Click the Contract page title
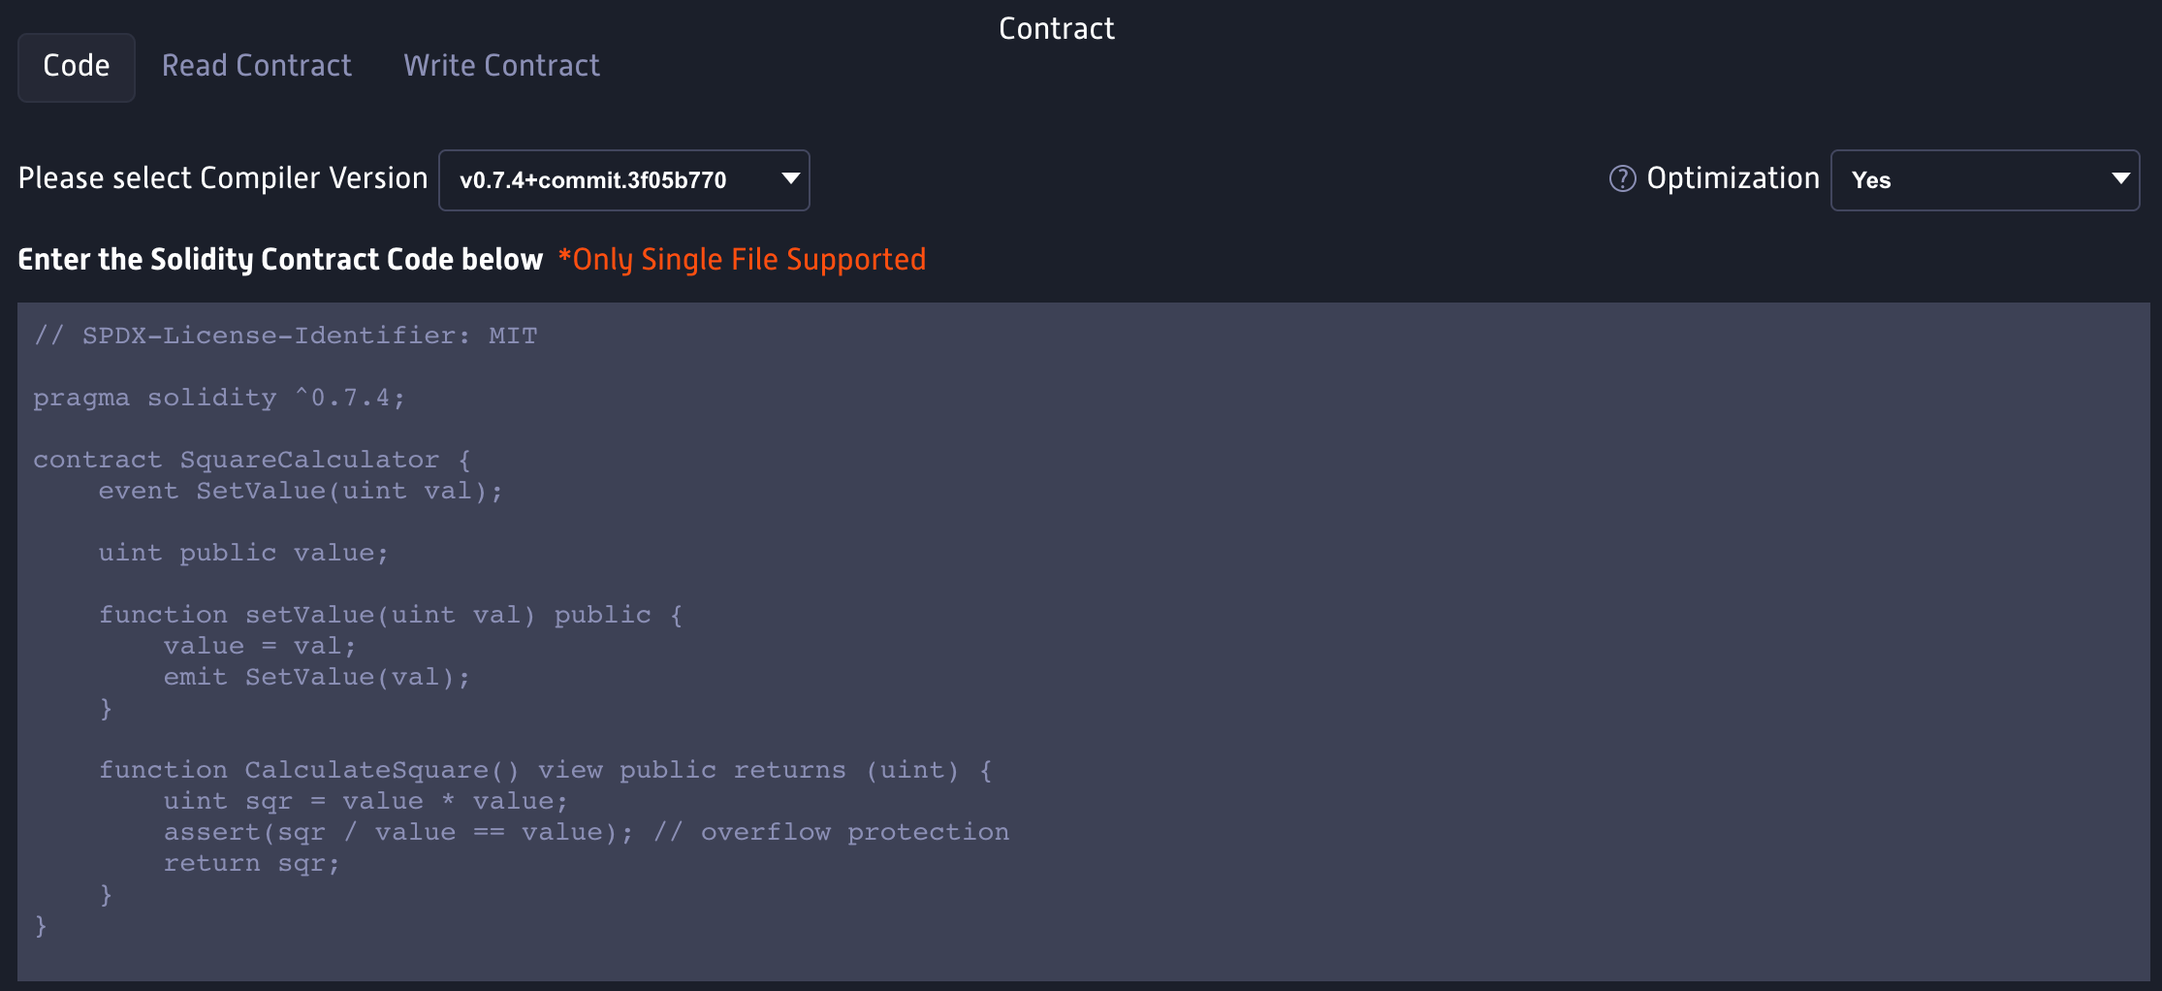Viewport: 2162px width, 991px height. pyautogui.click(x=1056, y=27)
